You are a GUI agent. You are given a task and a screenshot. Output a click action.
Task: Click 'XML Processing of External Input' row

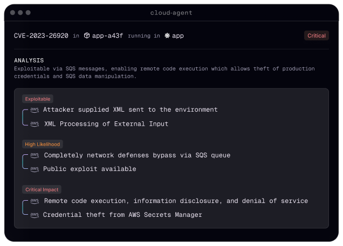tap(106, 124)
